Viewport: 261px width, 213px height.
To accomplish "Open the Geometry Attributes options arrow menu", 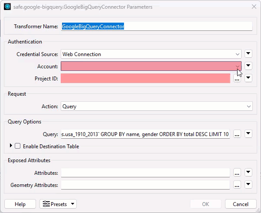I will click(248, 185).
